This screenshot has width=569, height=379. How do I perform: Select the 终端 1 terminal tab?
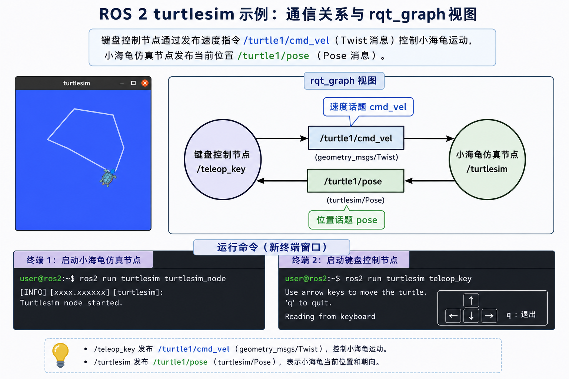(x=83, y=260)
